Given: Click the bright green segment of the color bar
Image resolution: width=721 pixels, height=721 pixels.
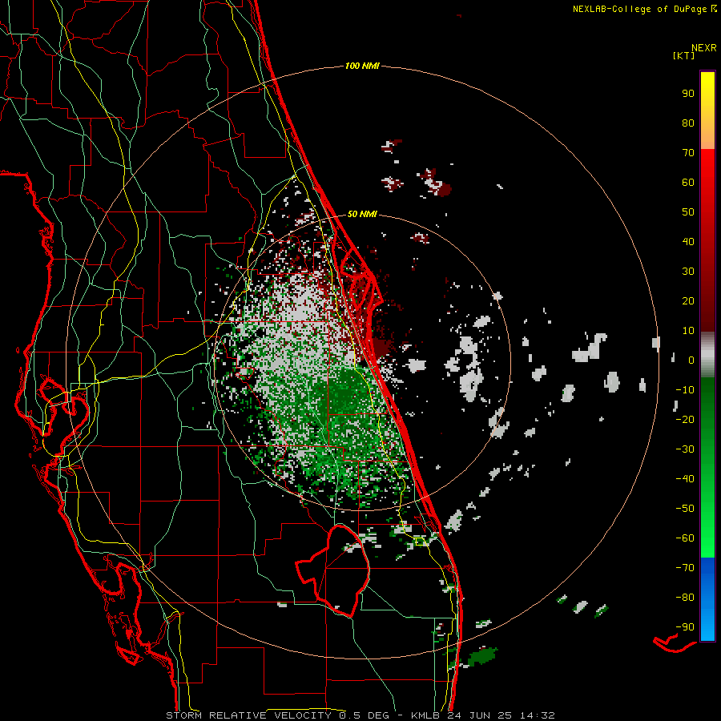Looking at the screenshot, I should 707,468.
